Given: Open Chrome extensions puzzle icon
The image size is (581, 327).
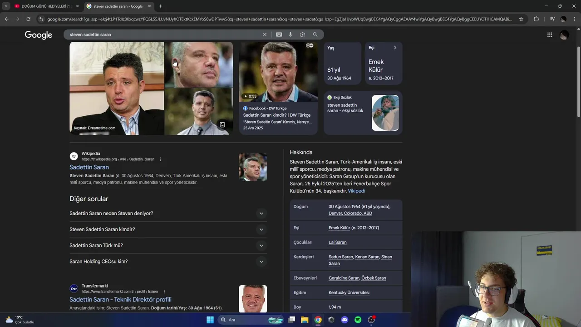Looking at the screenshot, I should click(x=536, y=19).
